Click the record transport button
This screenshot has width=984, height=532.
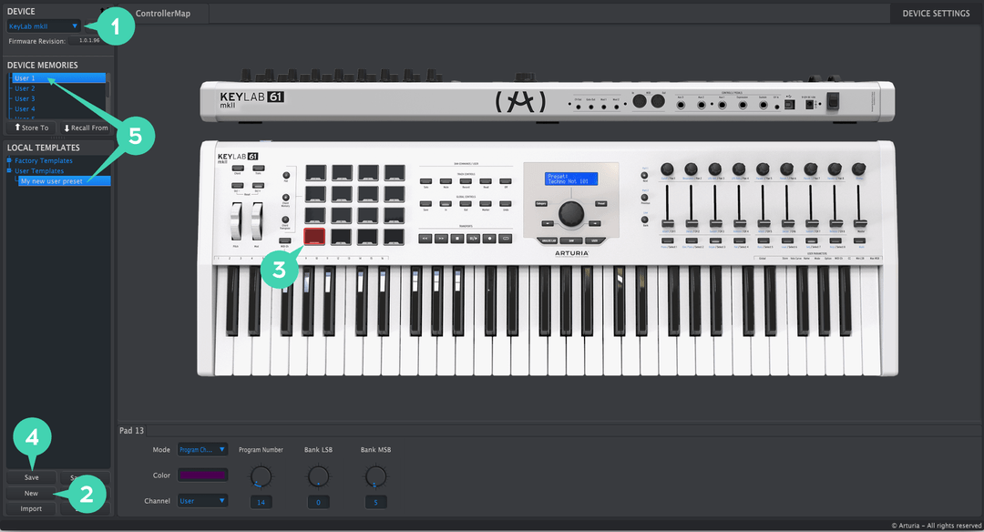489,239
